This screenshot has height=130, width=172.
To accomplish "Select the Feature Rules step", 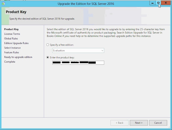I will click(12, 52).
